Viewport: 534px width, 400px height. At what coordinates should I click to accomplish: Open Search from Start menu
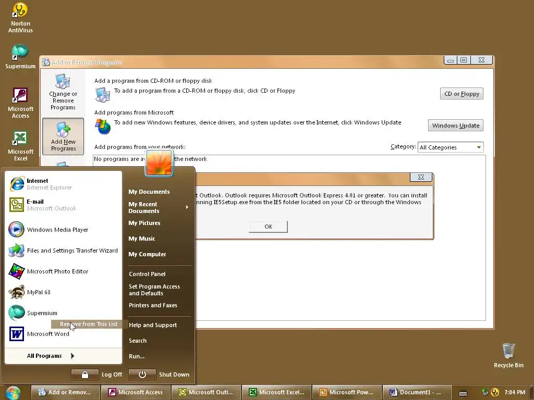coord(138,341)
